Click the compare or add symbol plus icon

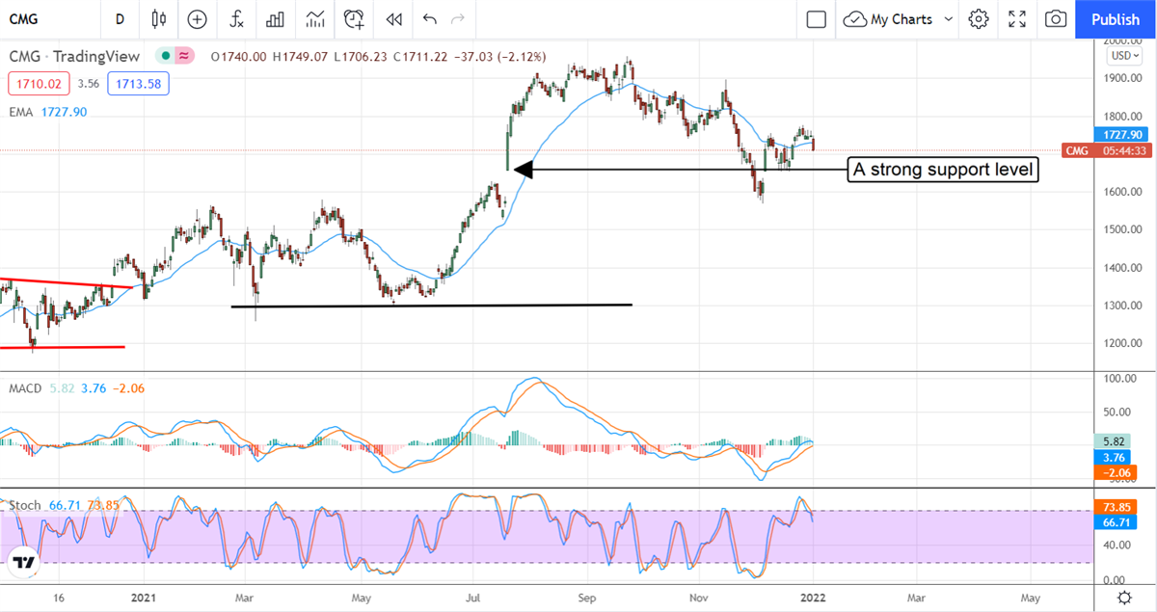pyautogui.click(x=198, y=18)
